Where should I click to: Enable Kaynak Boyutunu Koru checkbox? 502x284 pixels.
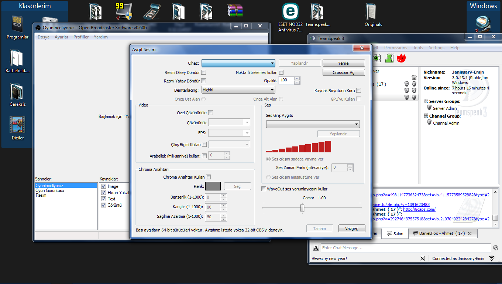359,91
